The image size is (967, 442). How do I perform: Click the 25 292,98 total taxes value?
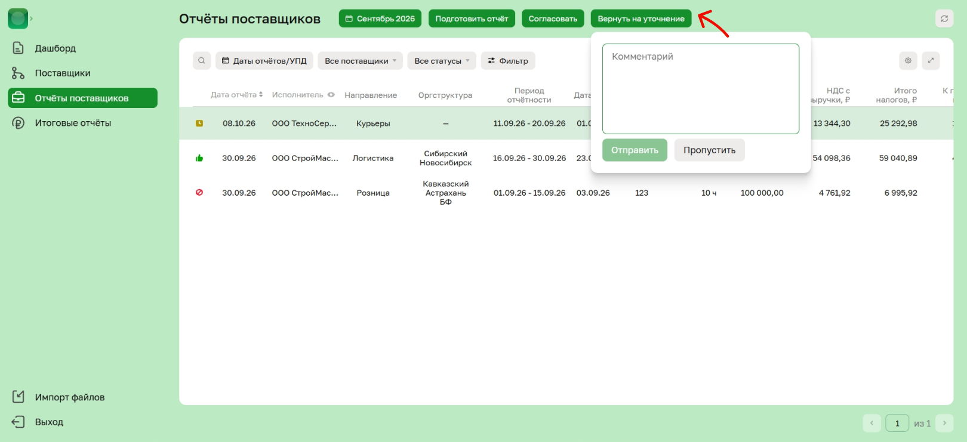pyautogui.click(x=898, y=123)
